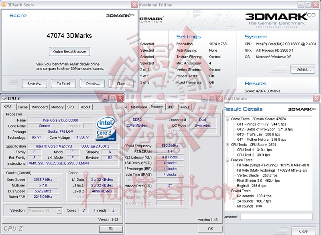This screenshot has width=321, height=235.
Task: Collapse the CPU Tests tree node
Action: point(227,145)
